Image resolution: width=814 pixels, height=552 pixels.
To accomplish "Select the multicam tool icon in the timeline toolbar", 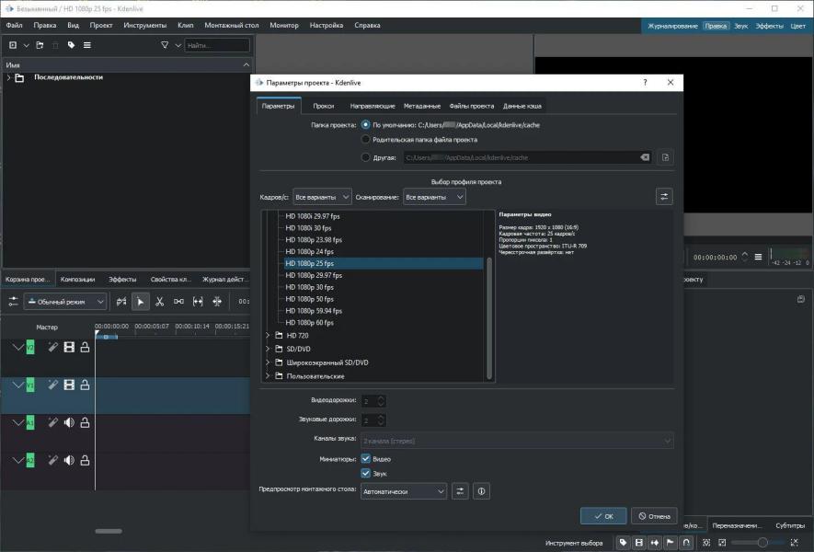I will [217, 301].
